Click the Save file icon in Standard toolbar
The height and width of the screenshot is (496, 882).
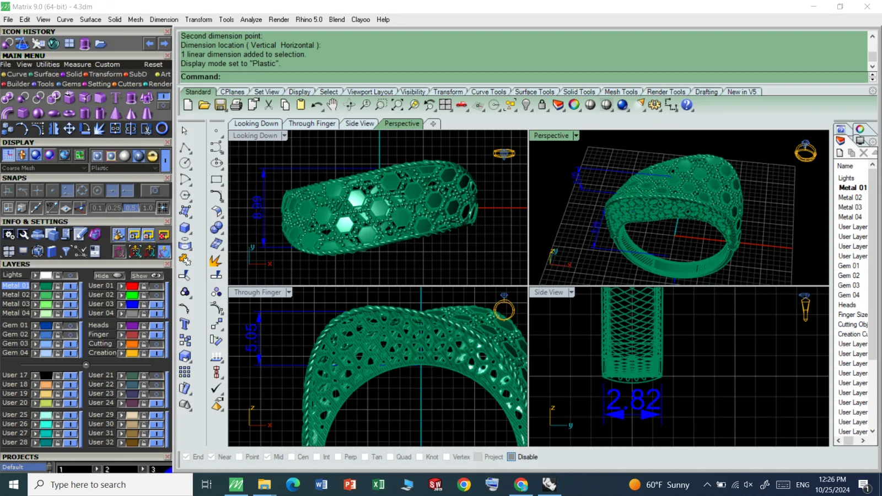pyautogui.click(x=220, y=105)
